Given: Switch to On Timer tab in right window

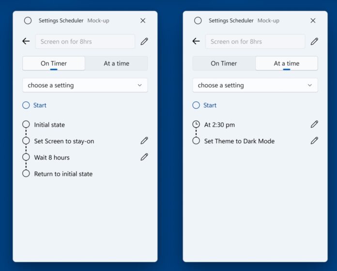Looking at the screenshot, I should coord(224,63).
